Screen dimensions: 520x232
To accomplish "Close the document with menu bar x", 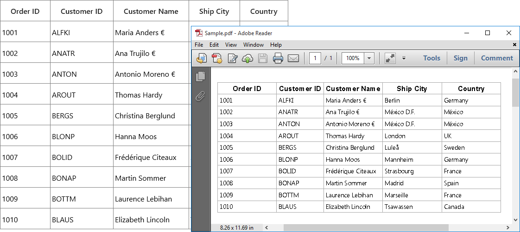I will (515, 45).
